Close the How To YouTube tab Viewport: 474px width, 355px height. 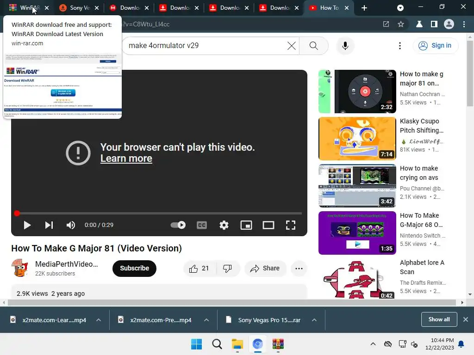pyautogui.click(x=347, y=8)
